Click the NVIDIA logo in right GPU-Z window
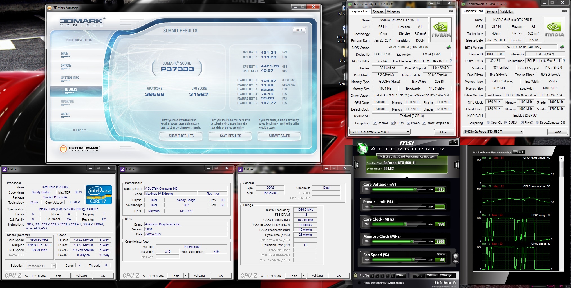This screenshot has height=288, width=571. tap(554, 30)
